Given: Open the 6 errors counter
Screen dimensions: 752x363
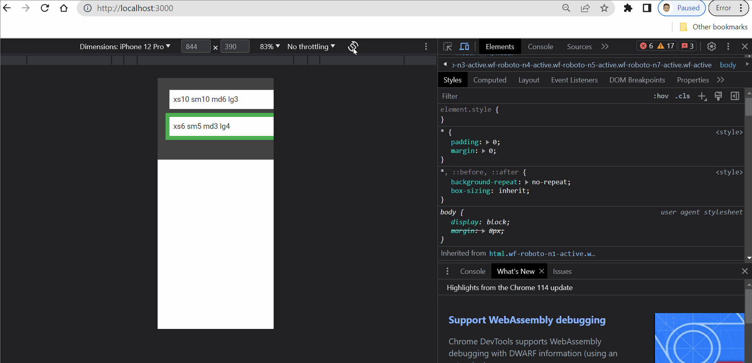Looking at the screenshot, I should tap(646, 46).
